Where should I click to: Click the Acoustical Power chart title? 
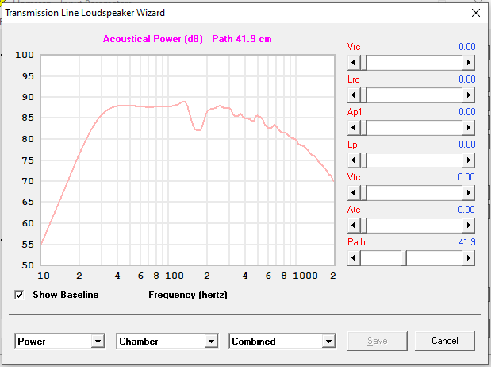[x=187, y=39]
